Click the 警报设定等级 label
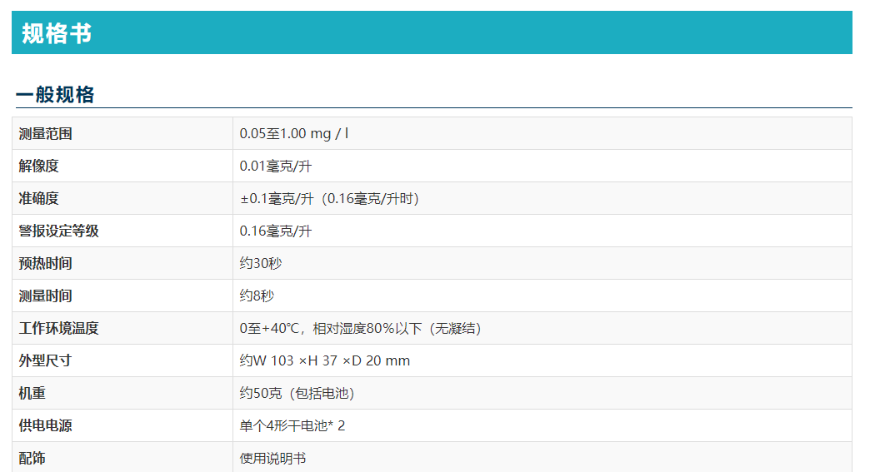 click(x=59, y=231)
